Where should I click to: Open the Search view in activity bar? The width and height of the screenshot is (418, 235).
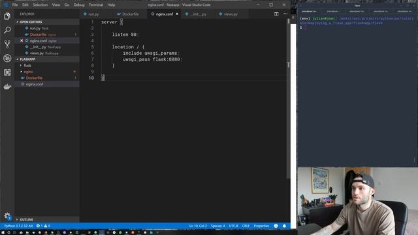[x=7, y=30]
